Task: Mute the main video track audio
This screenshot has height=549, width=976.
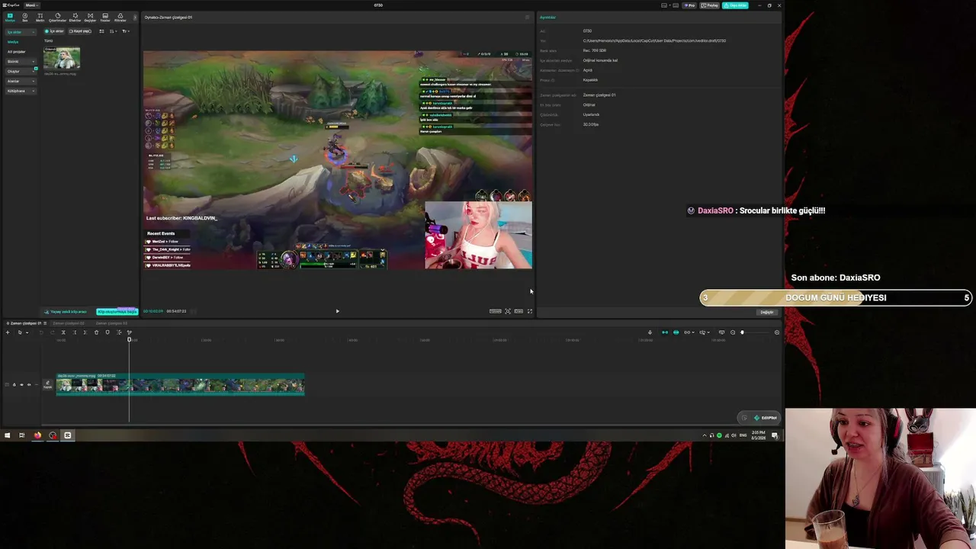Action: pos(29,384)
